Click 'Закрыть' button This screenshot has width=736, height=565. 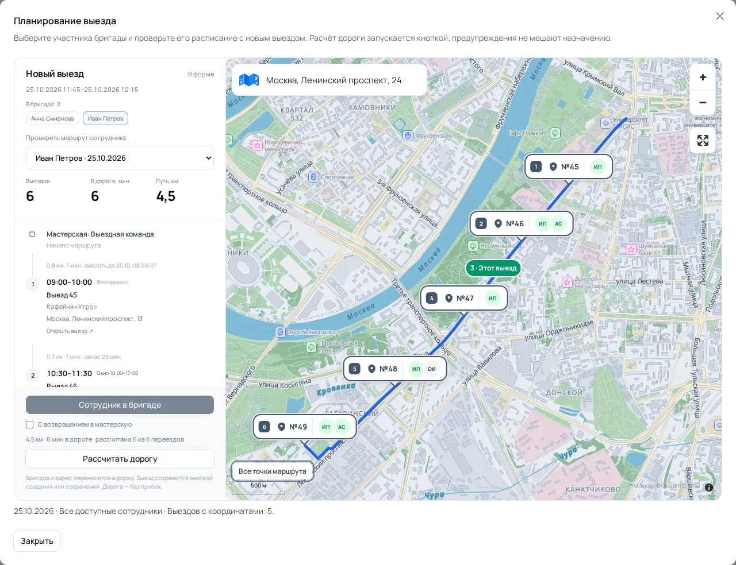[x=37, y=541]
